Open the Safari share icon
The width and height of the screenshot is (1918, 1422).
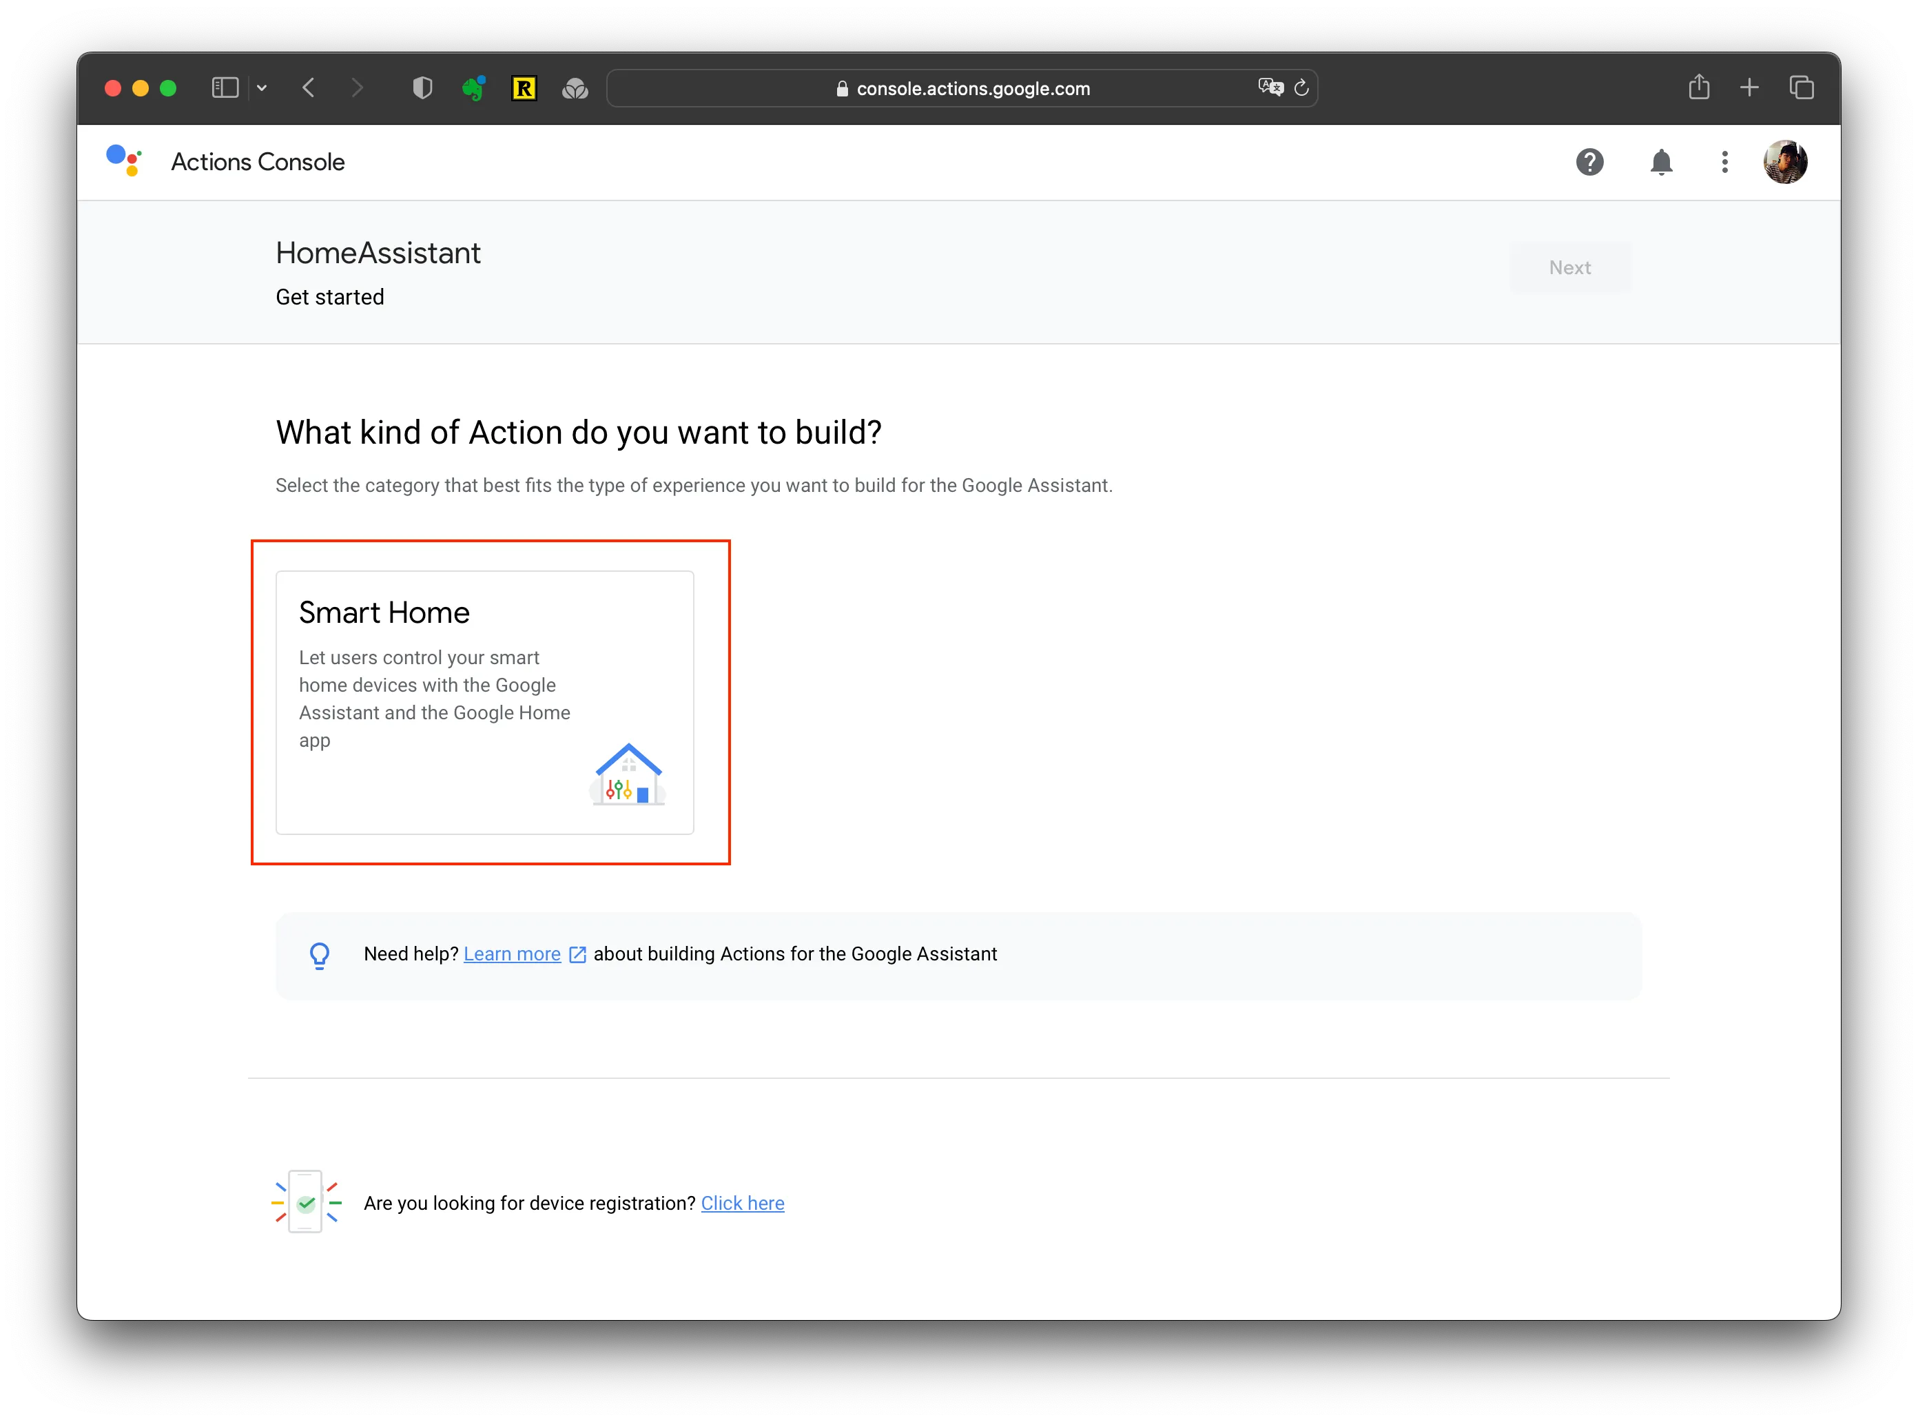point(1698,87)
